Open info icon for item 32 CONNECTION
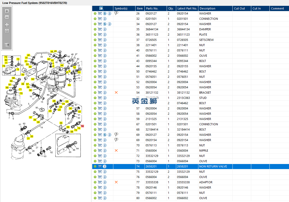This screenshot has width=289, height=202. pos(105,19)
